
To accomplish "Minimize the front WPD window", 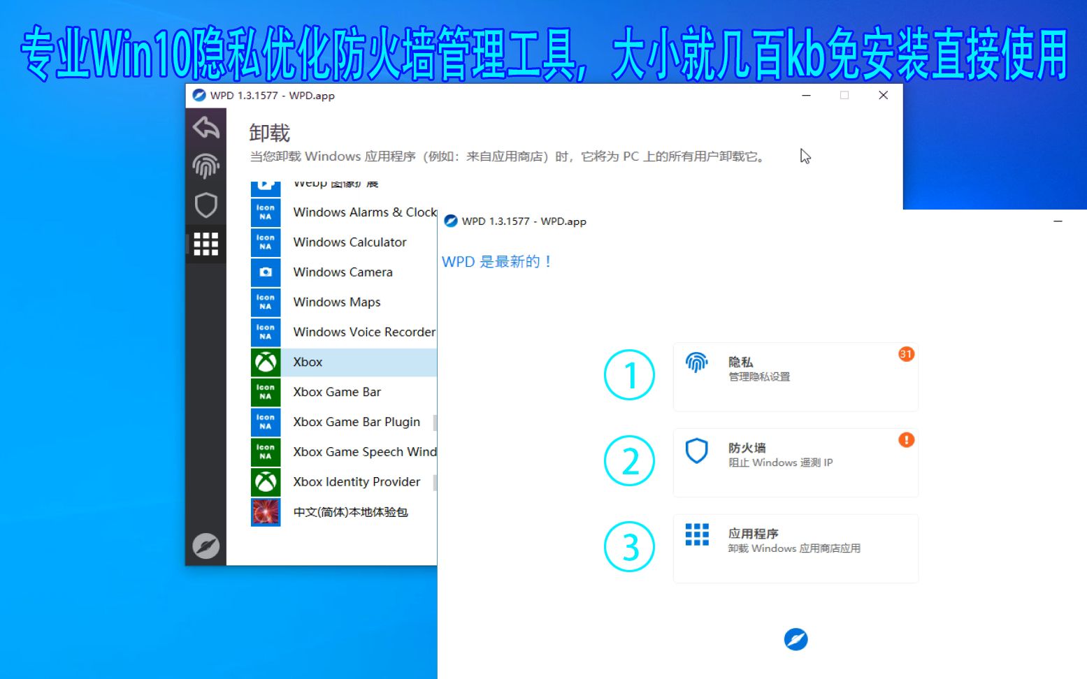I will pos(1058,221).
